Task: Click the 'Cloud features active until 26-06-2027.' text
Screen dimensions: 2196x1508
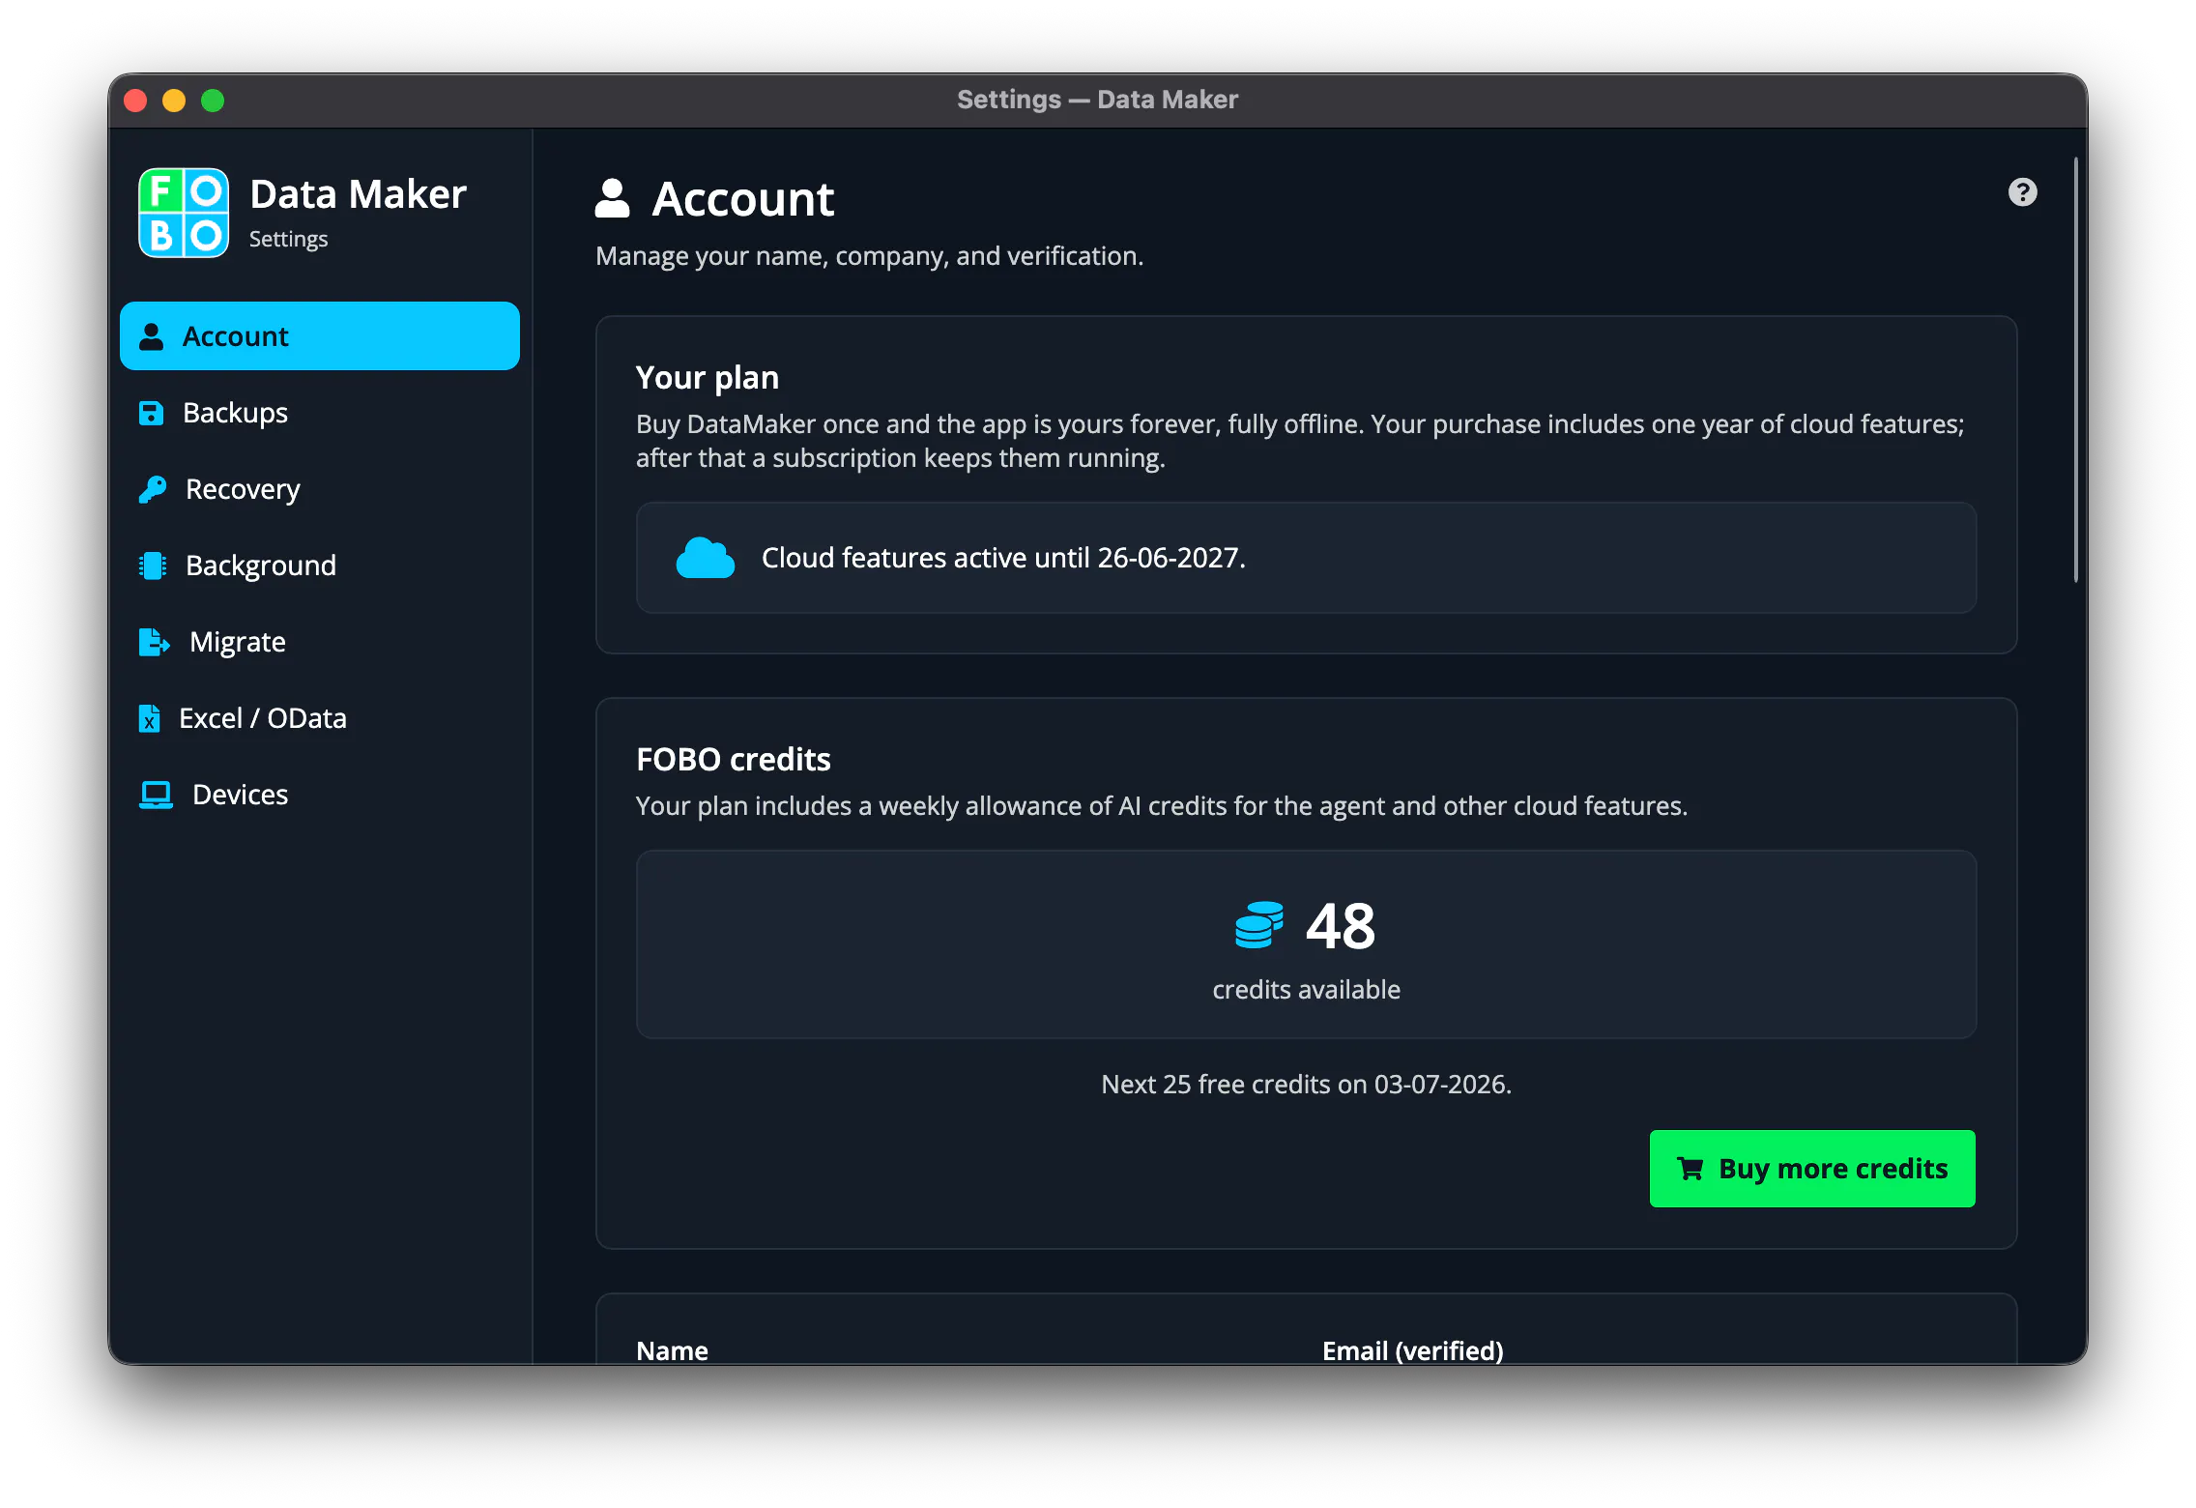Action: [x=1003, y=558]
